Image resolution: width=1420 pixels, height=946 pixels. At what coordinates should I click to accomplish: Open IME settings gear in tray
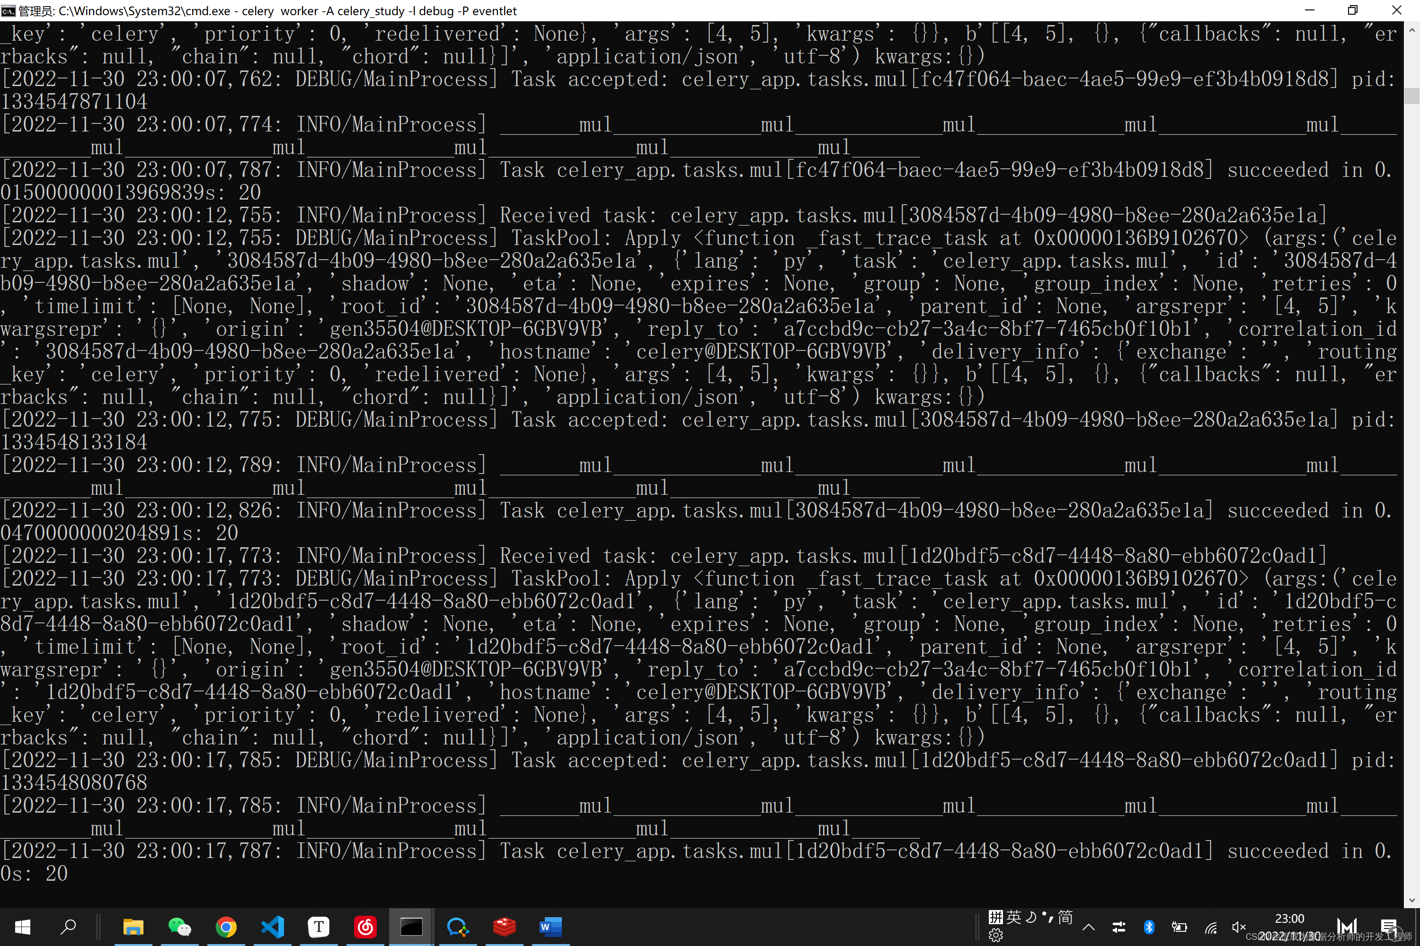point(995,936)
